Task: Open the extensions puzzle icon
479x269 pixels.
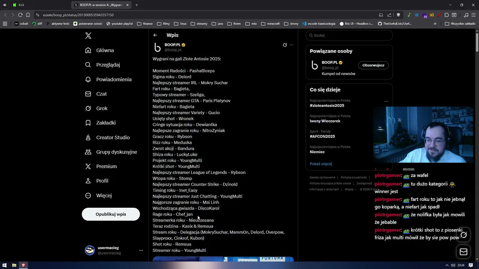Action: point(446,15)
